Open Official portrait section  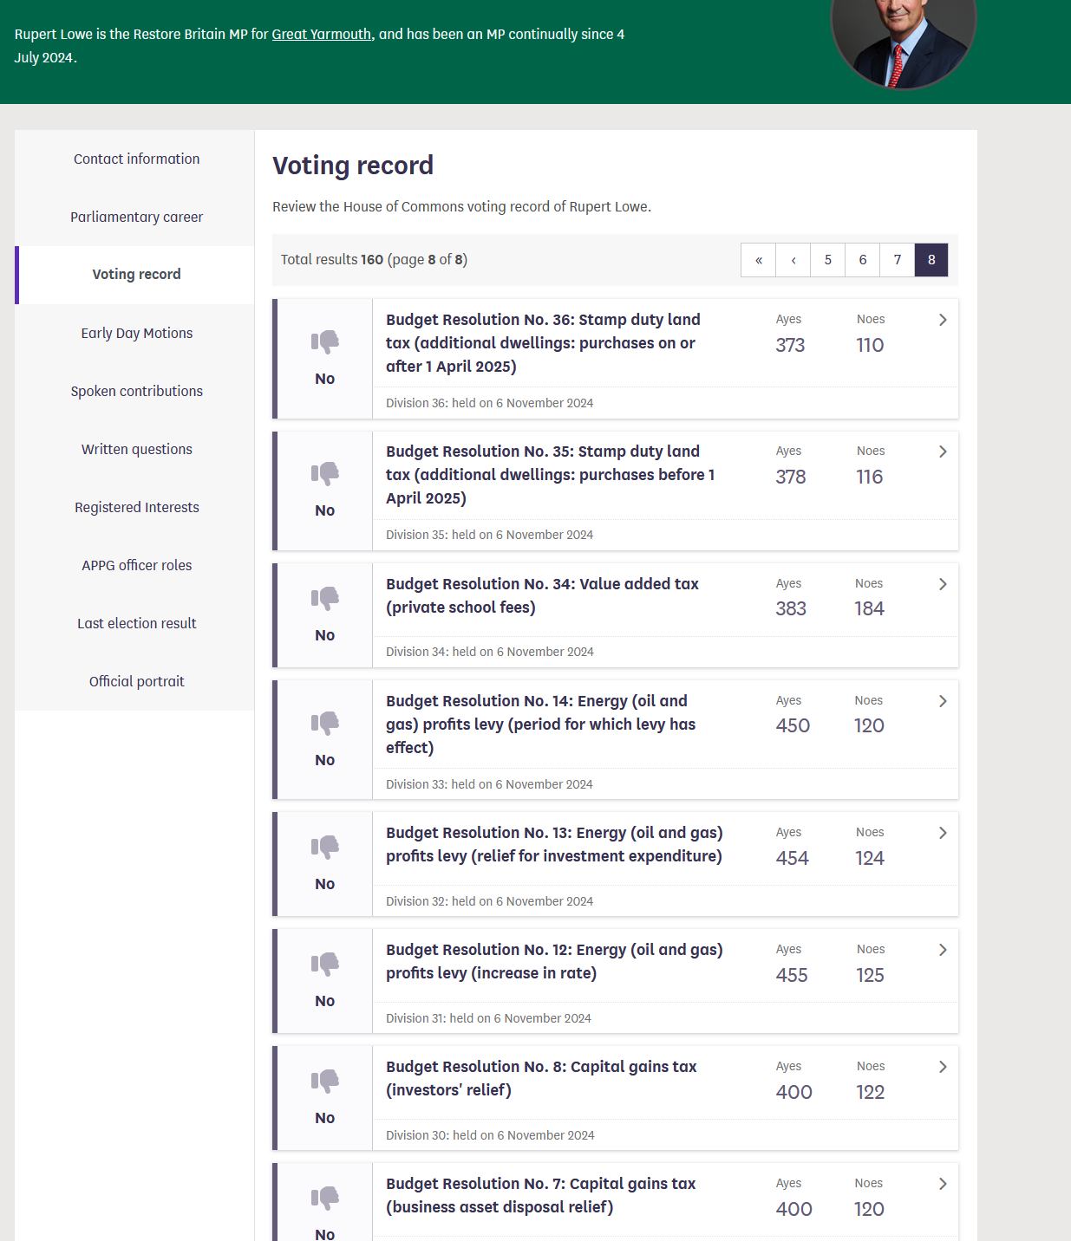(x=136, y=681)
